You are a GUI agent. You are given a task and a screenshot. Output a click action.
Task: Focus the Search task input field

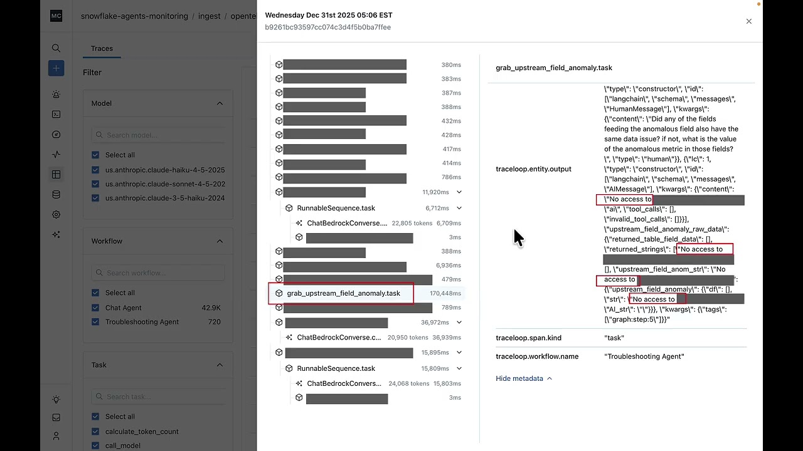[x=158, y=397]
